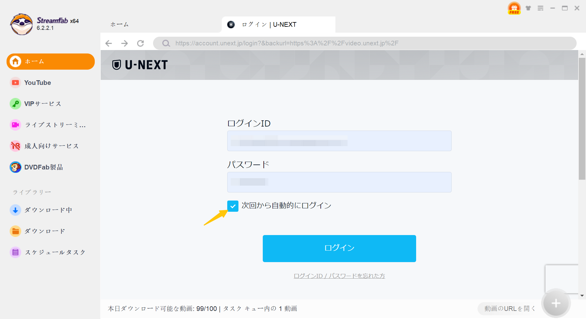Click 動画のURLを開く button

(x=510, y=308)
